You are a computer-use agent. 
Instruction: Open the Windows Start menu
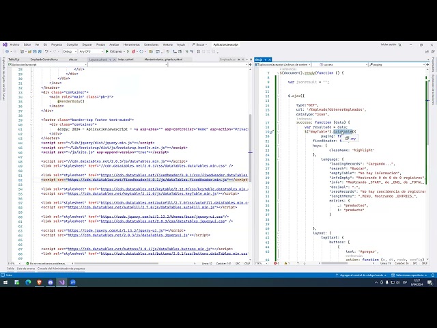pos(5,282)
